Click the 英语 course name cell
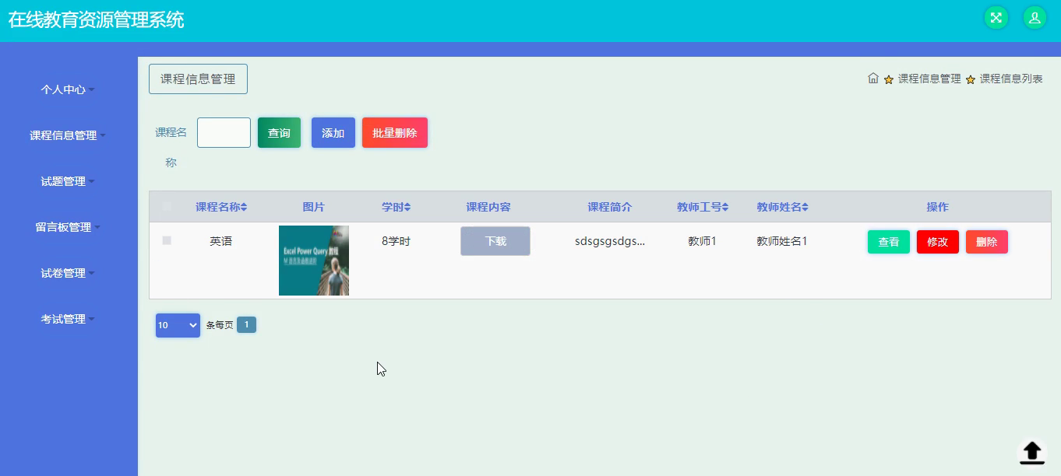Viewport: 1061px width, 476px height. point(221,241)
